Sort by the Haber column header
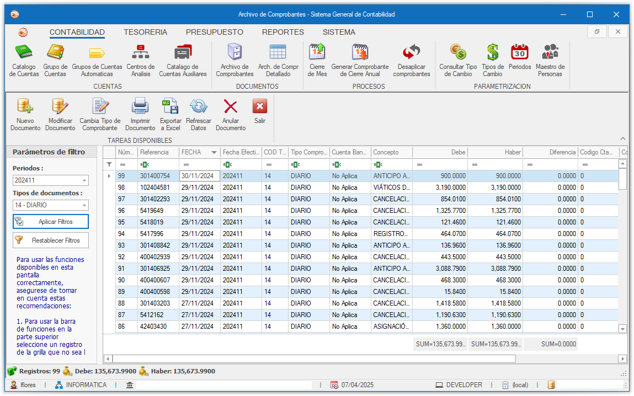Viewport: 634px width, 396px height. pyautogui.click(x=495, y=152)
